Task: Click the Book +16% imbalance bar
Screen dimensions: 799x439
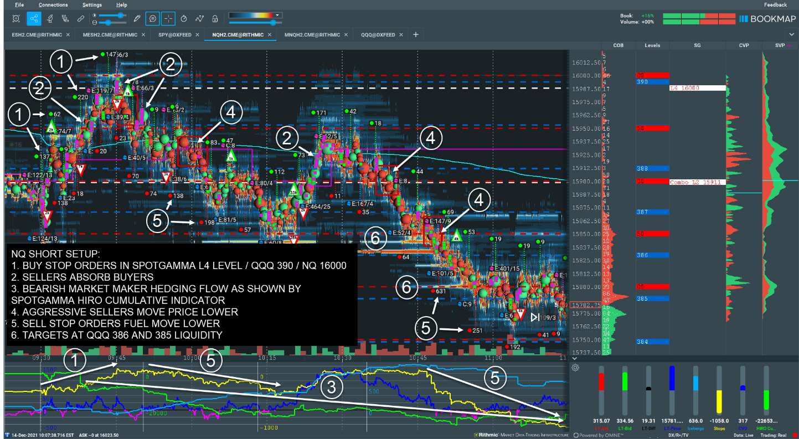Action: 698,16
